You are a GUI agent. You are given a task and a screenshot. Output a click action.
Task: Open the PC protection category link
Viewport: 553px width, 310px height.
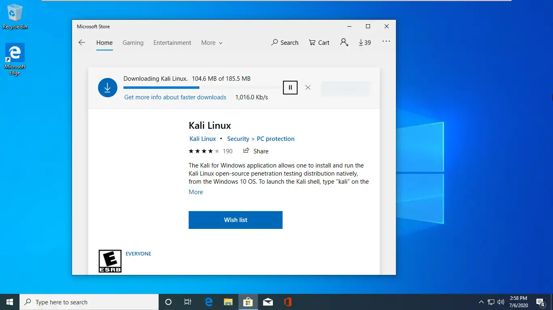click(276, 138)
